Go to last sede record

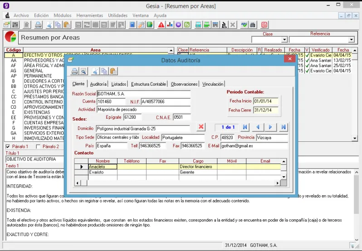click(283, 127)
